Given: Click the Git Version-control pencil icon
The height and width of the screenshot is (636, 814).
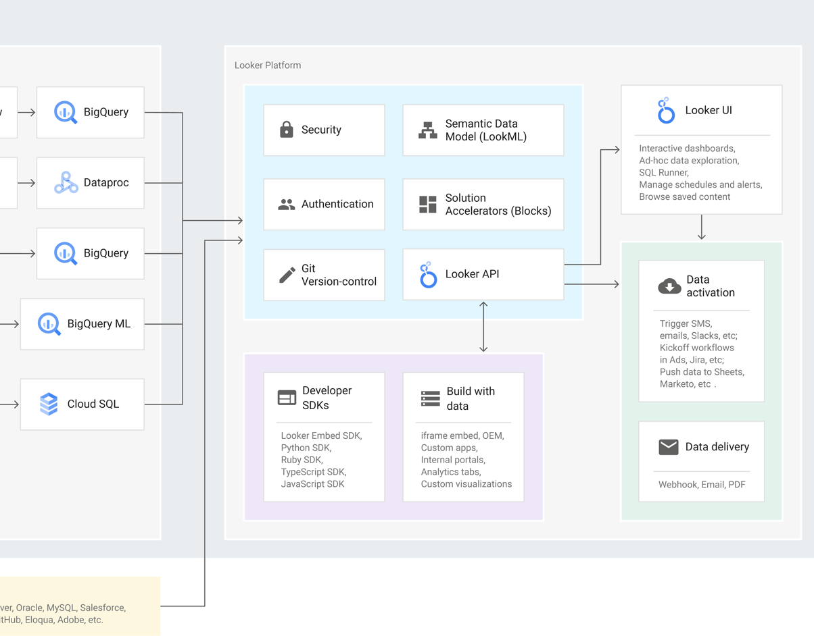Looking at the screenshot, I should click(287, 275).
